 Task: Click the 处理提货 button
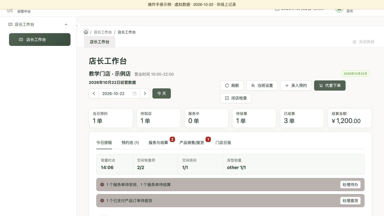(350, 201)
